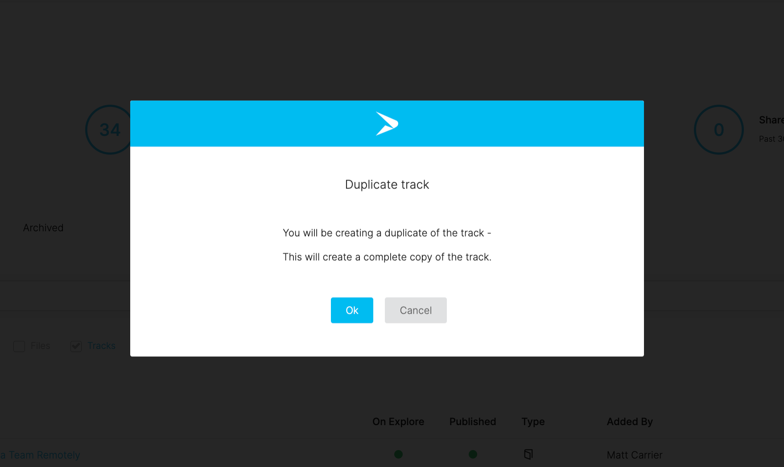Click the 0 shares count circle
Viewport: 784px width, 467px height.
(x=718, y=130)
